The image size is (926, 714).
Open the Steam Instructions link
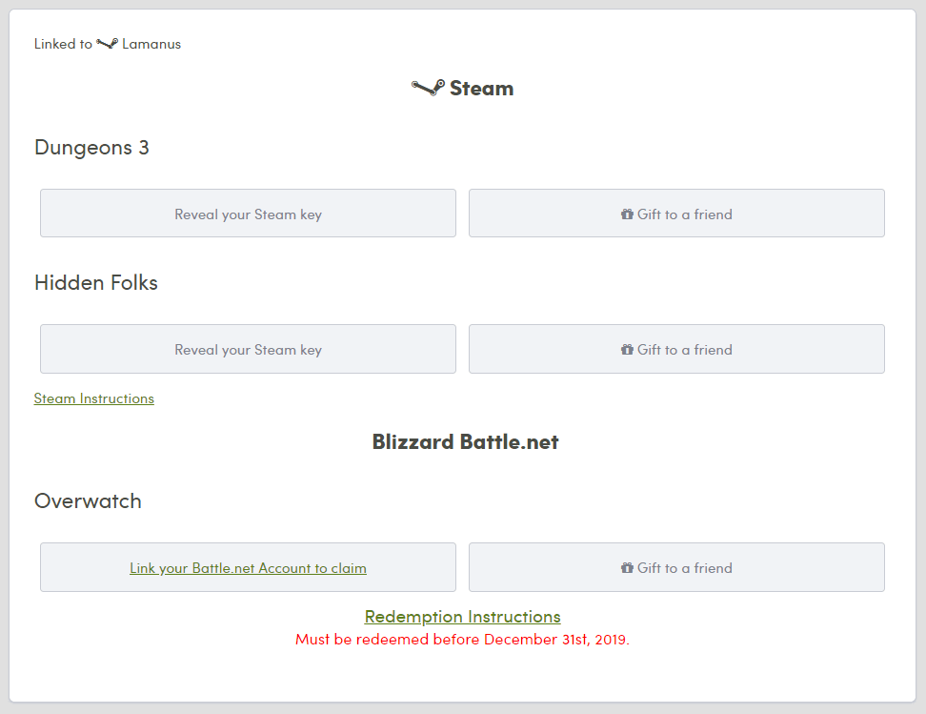[x=93, y=398]
